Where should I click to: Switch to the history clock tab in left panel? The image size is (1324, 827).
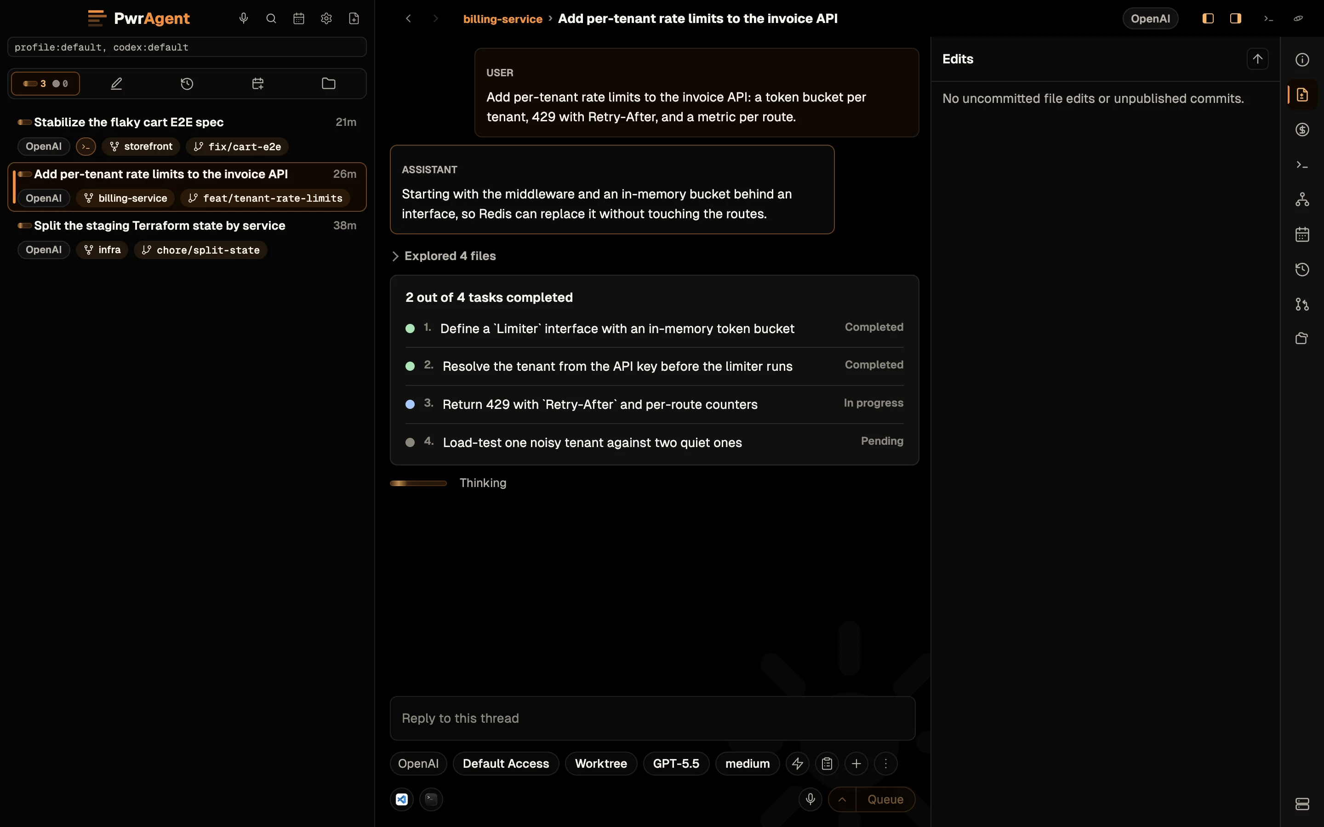187,84
